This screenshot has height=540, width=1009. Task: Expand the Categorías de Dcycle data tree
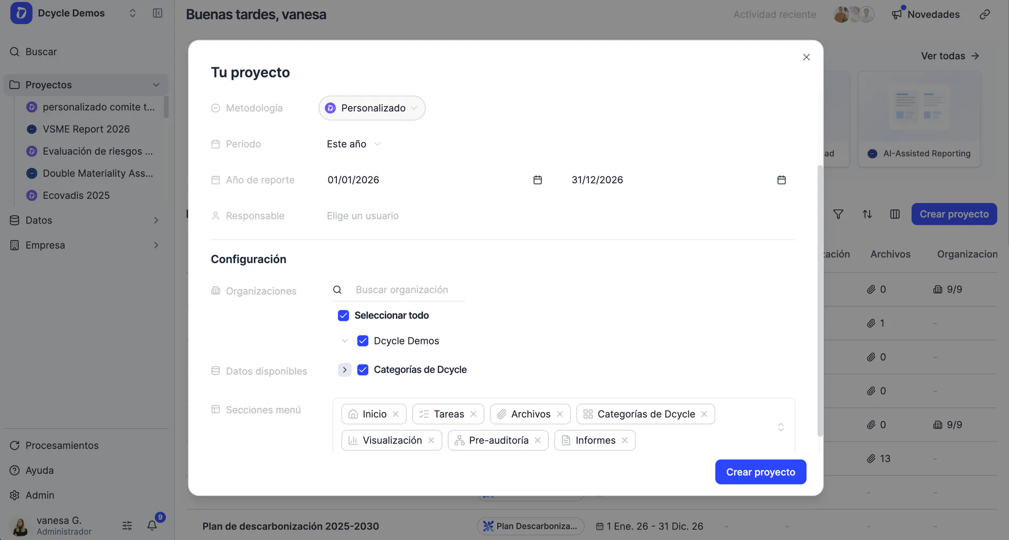point(344,370)
